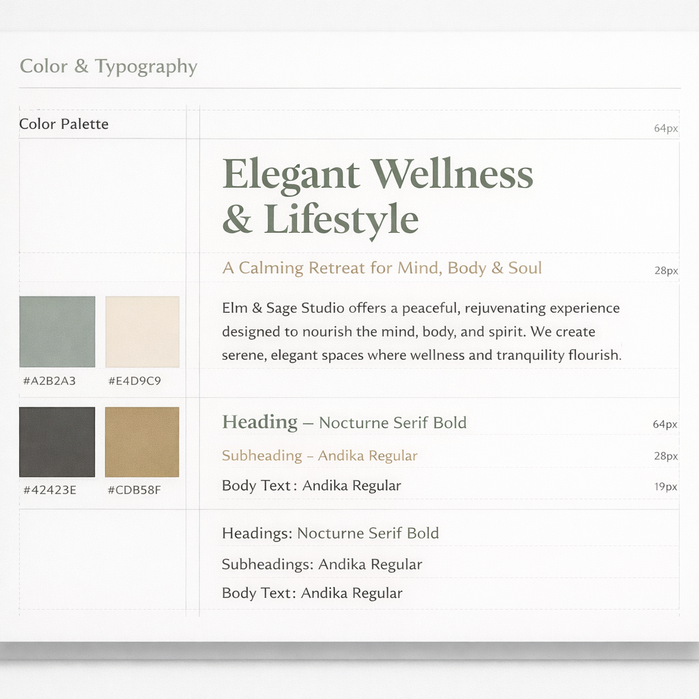Viewport: 699px width, 699px height.
Task: Pick the cream #E4D9C9 color swatch
Action: 142,332
